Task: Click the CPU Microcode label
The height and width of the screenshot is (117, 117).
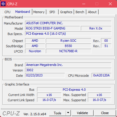Action: [x=78, y=76]
